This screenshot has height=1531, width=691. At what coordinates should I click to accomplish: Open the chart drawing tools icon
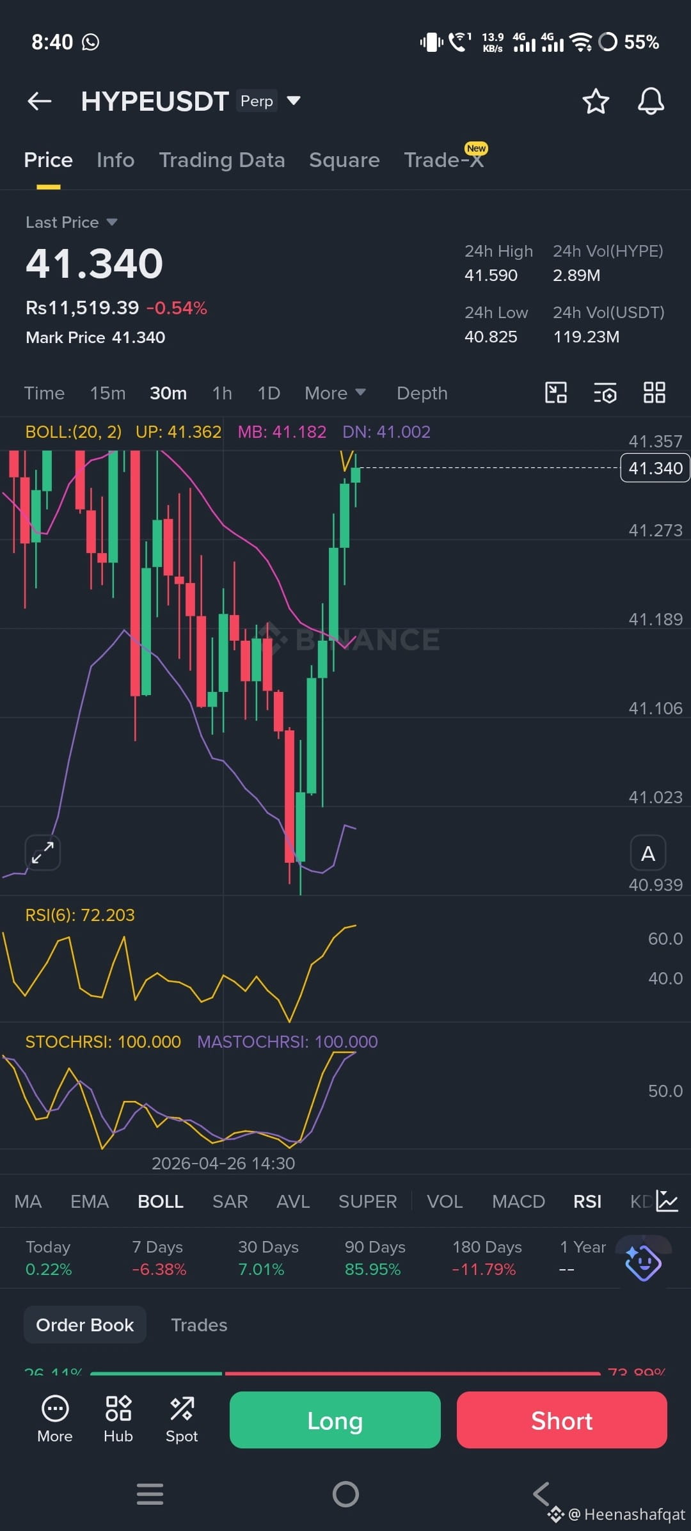[x=556, y=392]
